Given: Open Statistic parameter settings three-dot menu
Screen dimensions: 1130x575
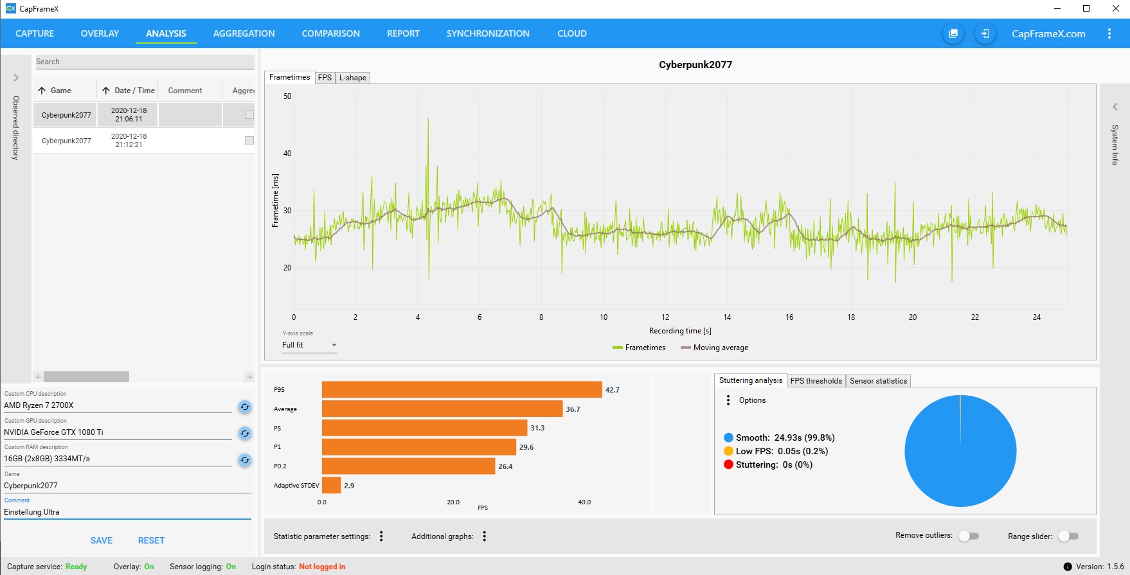Looking at the screenshot, I should (381, 536).
